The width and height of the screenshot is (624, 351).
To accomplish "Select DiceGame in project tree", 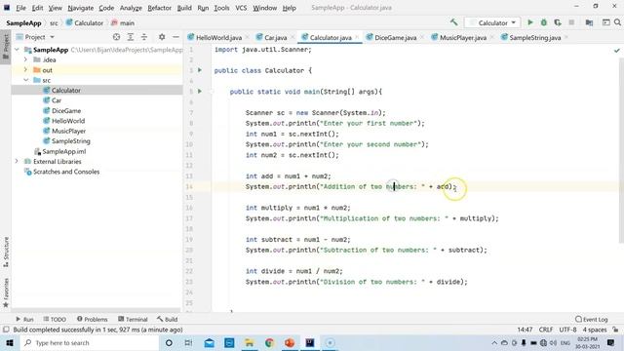I will coord(66,110).
